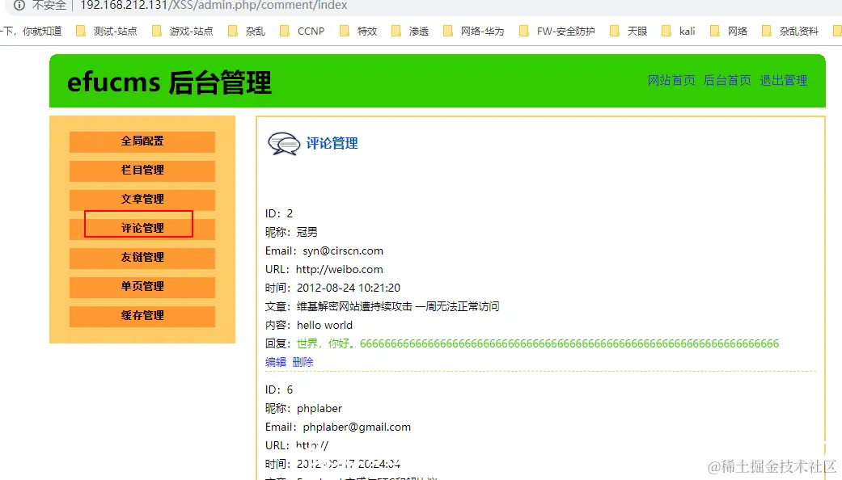
Task: Click the 不安全 info icon in the address bar
Action: pos(19,6)
